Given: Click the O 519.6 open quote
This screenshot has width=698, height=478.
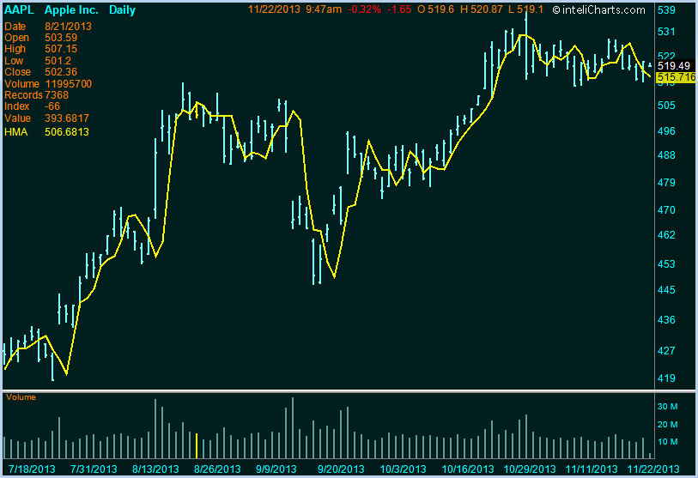Looking at the screenshot, I should [435, 9].
